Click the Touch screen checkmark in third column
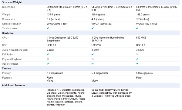 (137, 28)
